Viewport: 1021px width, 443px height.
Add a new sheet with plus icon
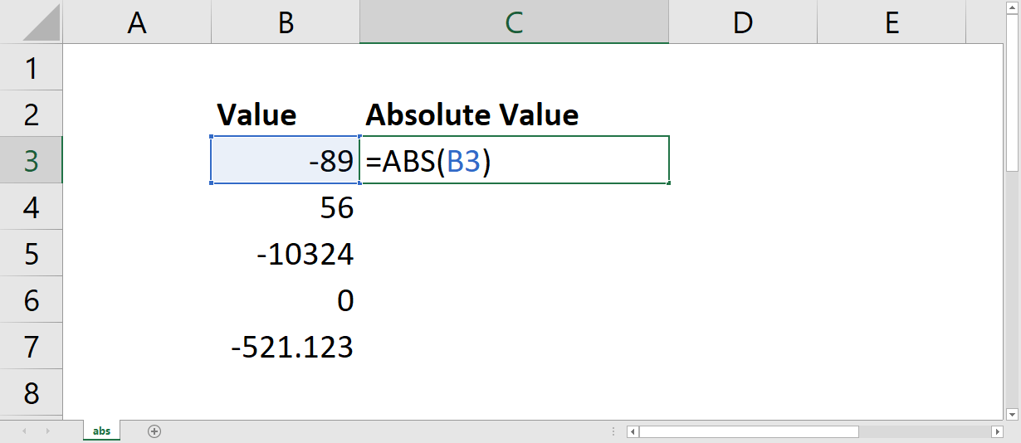pos(154,431)
